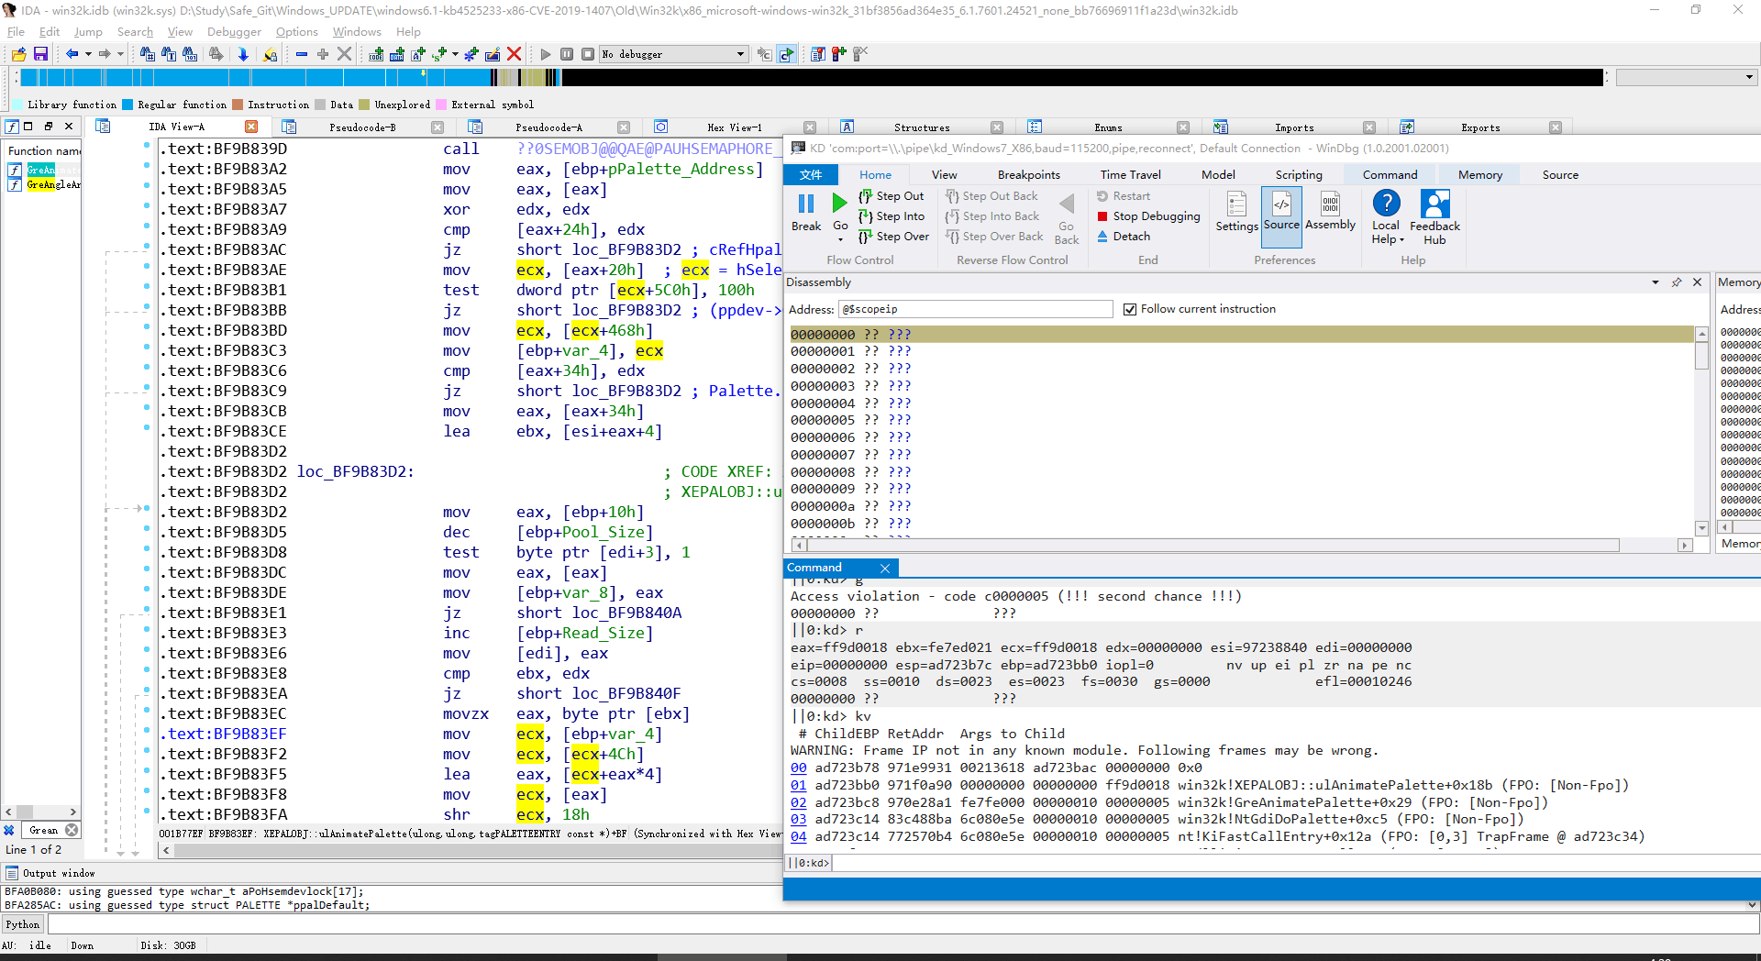Click Step Into in Flow Control

899,216
